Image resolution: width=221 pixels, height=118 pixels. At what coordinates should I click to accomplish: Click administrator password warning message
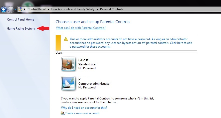[131, 43]
